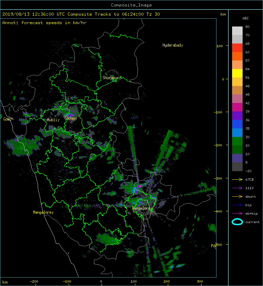Click the dBZ scale heading
Screen dimensions: 263x286
[x=245, y=18]
